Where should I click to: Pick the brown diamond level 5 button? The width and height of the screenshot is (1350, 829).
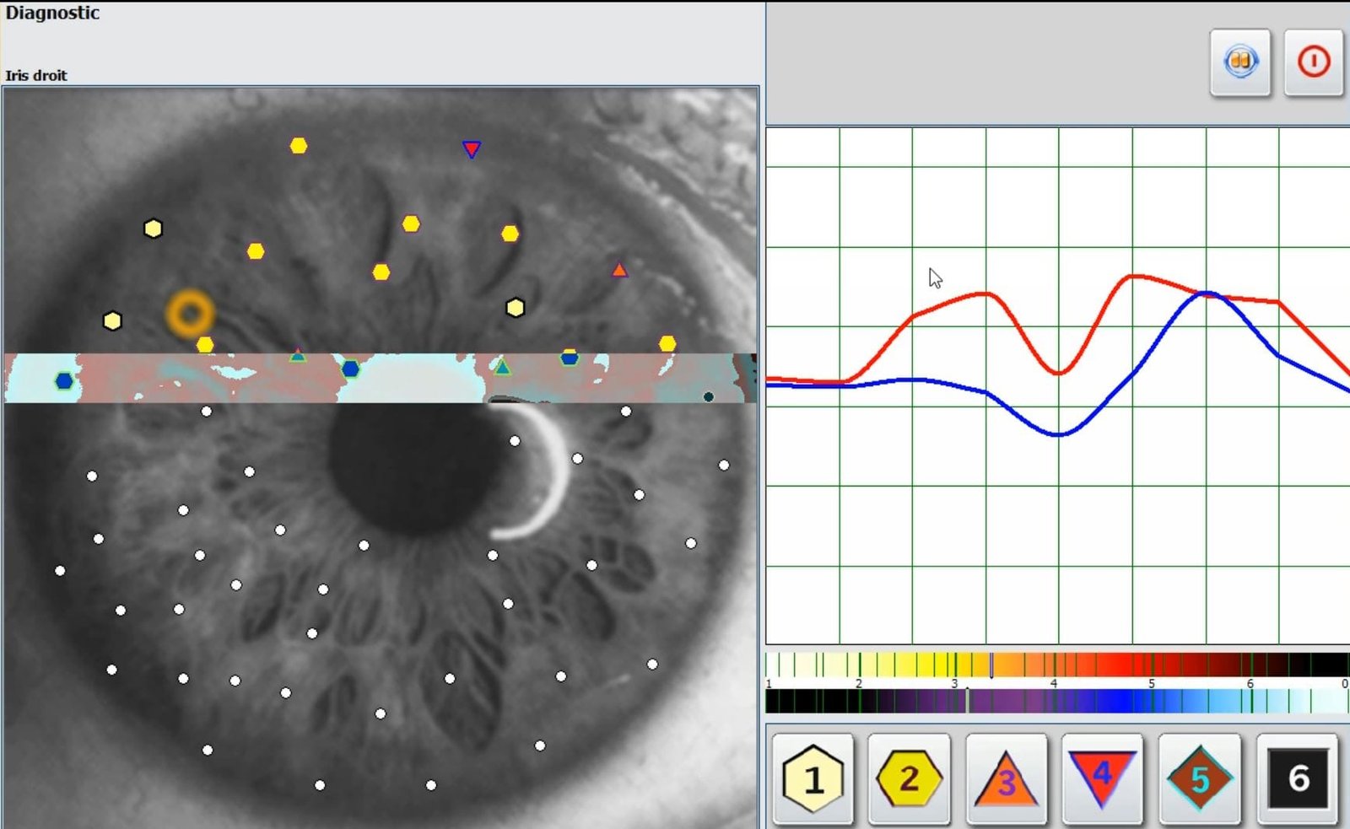1199,778
